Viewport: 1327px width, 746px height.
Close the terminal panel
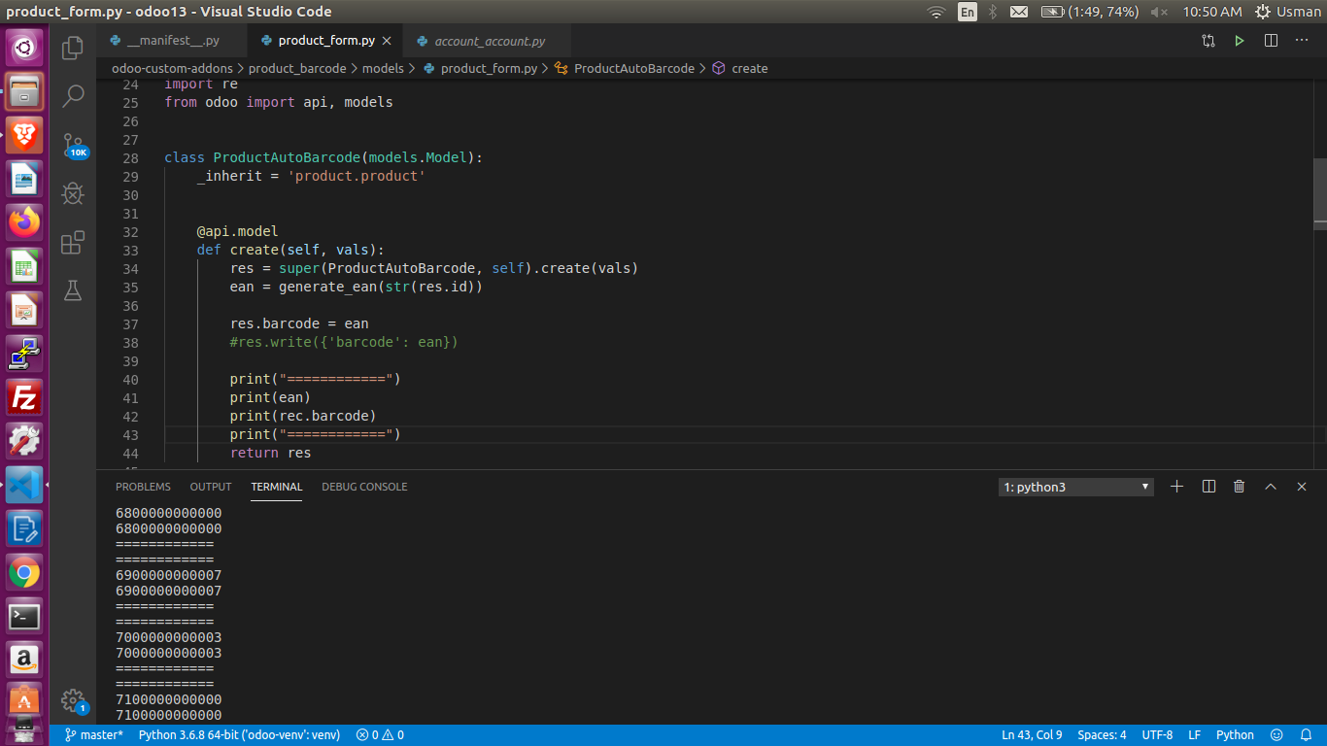point(1302,487)
